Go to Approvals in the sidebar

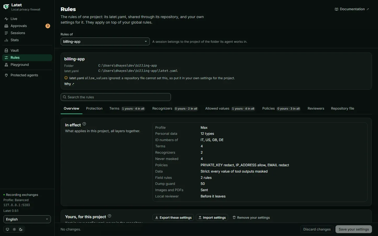click(27, 26)
